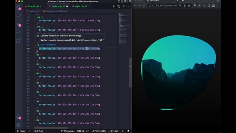
Task: Click Synchronize Changes icon in status bar
Action: tap(29, 131)
